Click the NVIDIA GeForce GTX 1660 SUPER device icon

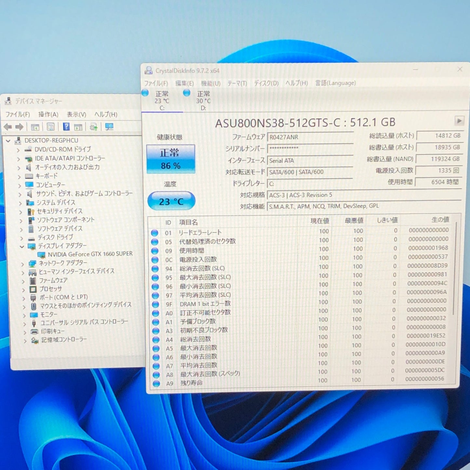point(41,254)
